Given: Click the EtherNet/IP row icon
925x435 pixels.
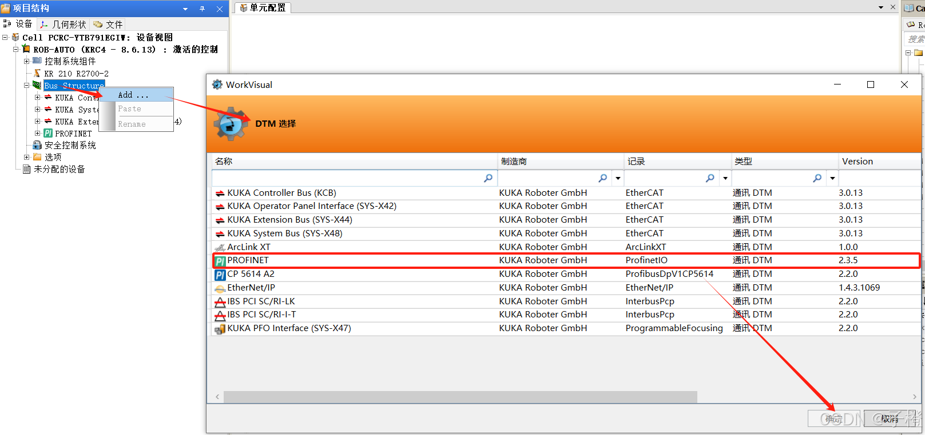Looking at the screenshot, I should coord(220,288).
